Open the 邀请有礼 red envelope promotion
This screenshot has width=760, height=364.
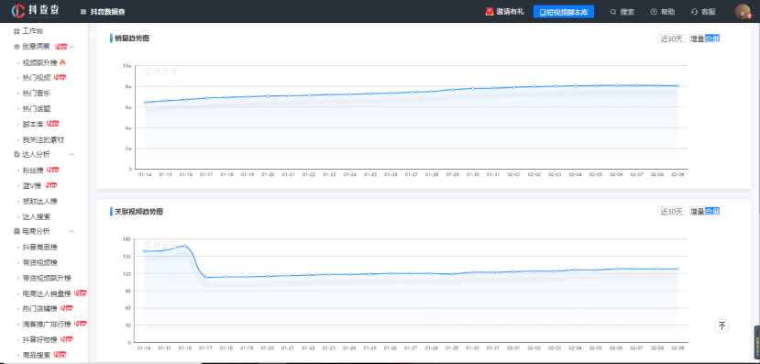click(x=504, y=12)
